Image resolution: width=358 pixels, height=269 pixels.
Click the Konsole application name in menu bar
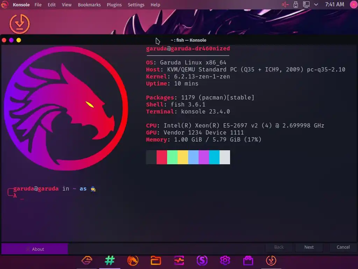pyautogui.click(x=21, y=5)
